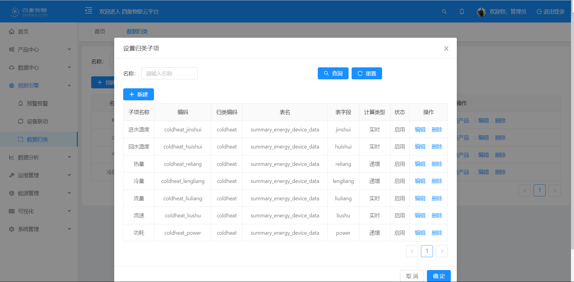The image size is (574, 282).
Task: Open notifications via the bell icon
Action: pyautogui.click(x=462, y=11)
